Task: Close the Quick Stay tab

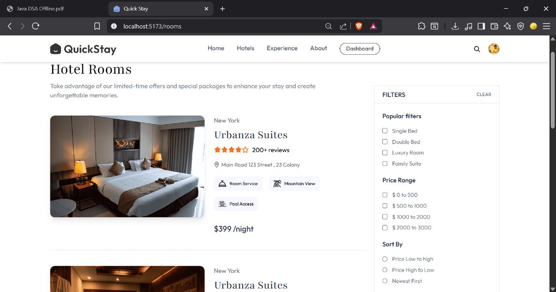Action: point(207,9)
